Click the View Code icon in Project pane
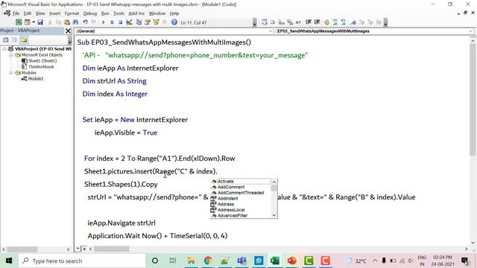477x268 pixels. click(6, 39)
